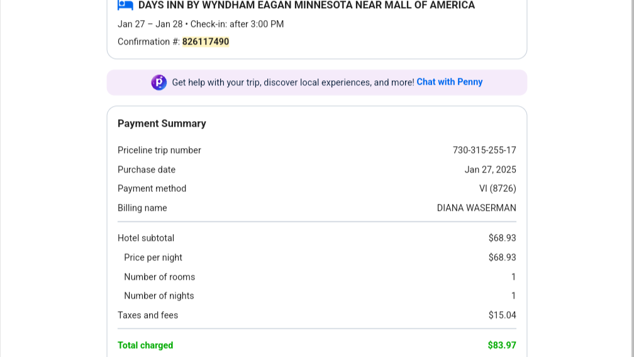Click the Taxes and fees amount $15.04
This screenshot has width=634, height=357.
[x=502, y=315]
